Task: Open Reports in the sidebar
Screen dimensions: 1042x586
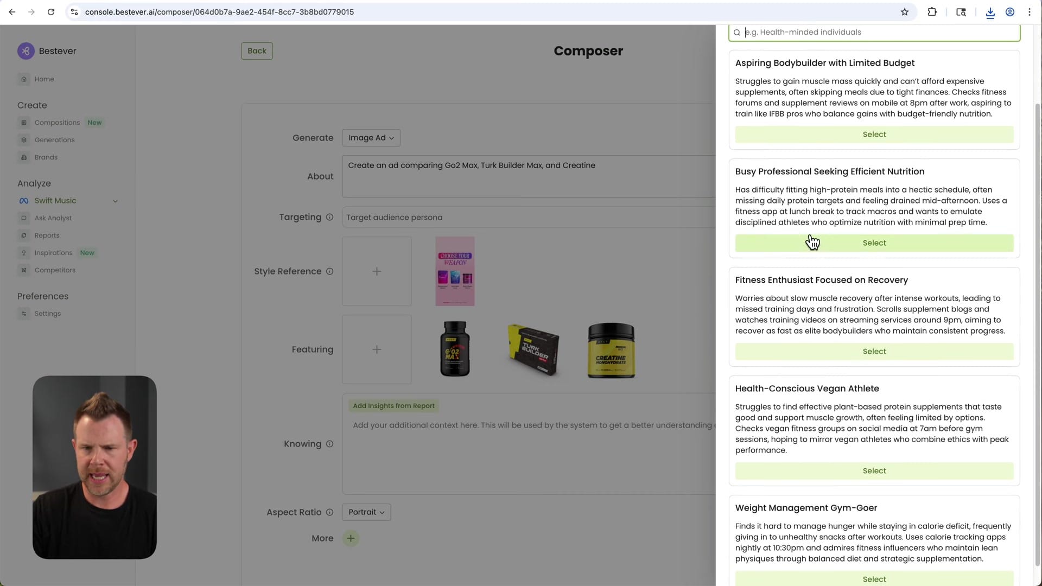Action: [47, 235]
